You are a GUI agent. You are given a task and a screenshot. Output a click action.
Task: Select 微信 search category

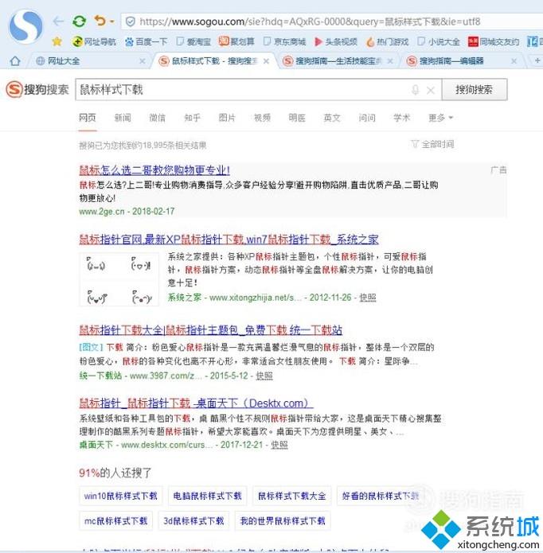point(157,118)
